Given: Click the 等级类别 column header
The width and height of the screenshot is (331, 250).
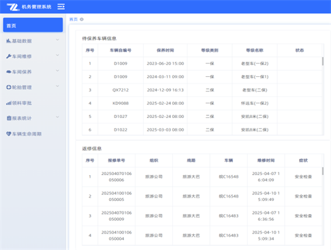Looking at the screenshot, I should pyautogui.click(x=210, y=50).
